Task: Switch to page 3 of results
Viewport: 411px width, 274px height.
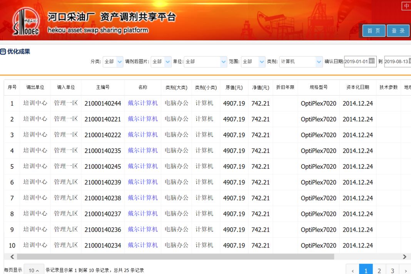Action: point(392,271)
